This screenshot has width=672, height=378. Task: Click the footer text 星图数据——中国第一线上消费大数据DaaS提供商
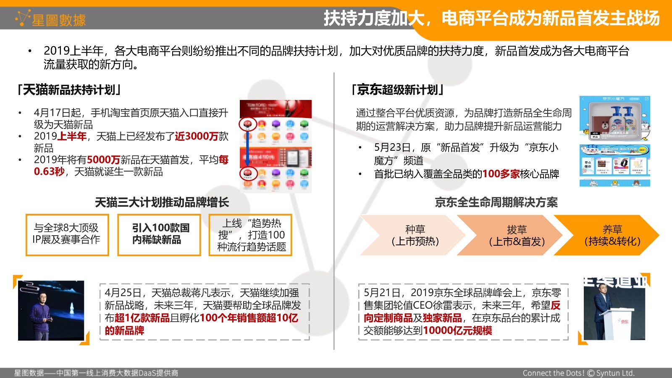pyautogui.click(x=96, y=373)
